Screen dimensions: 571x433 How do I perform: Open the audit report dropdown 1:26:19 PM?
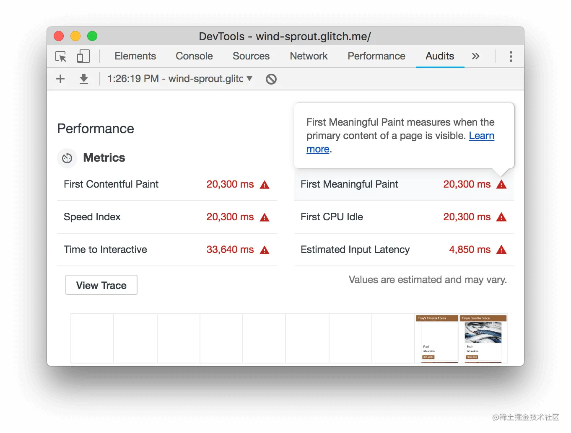point(180,79)
